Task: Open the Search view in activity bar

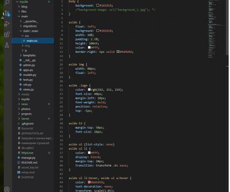Action: tap(7, 2)
